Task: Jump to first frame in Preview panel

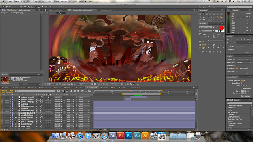Action: (x=228, y=39)
